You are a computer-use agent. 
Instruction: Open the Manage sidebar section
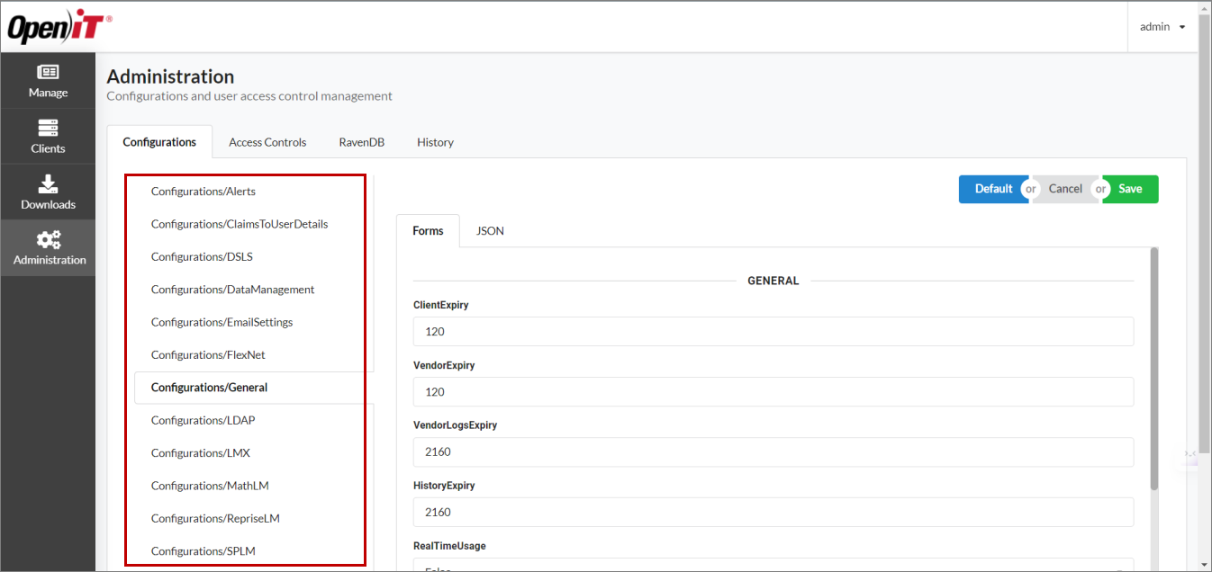pyautogui.click(x=48, y=81)
